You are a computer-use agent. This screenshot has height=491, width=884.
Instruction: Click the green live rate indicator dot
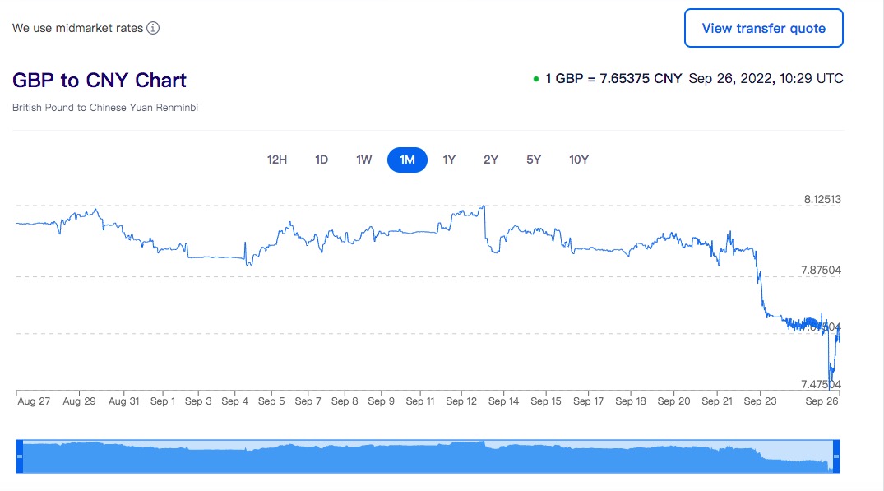536,79
